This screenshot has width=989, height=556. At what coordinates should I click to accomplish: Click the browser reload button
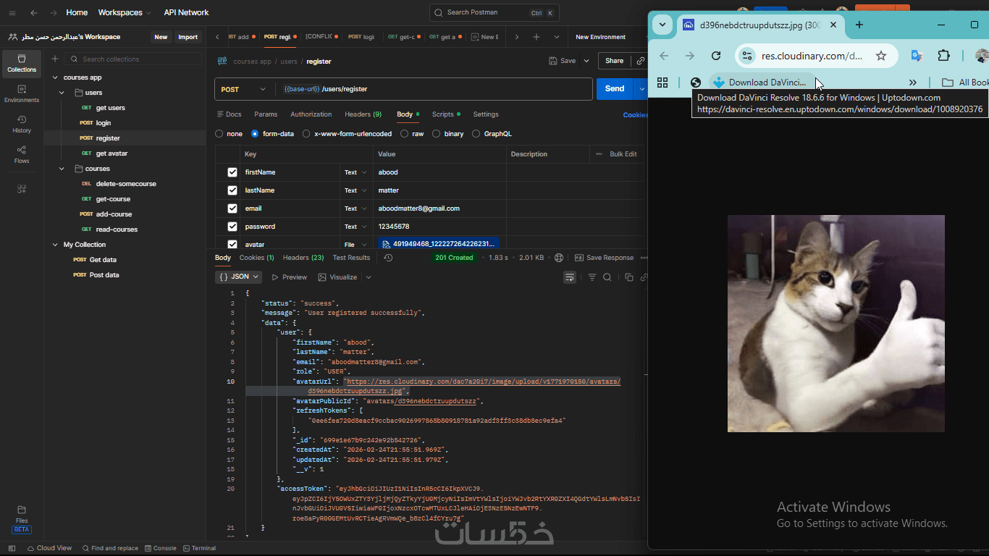pos(716,56)
